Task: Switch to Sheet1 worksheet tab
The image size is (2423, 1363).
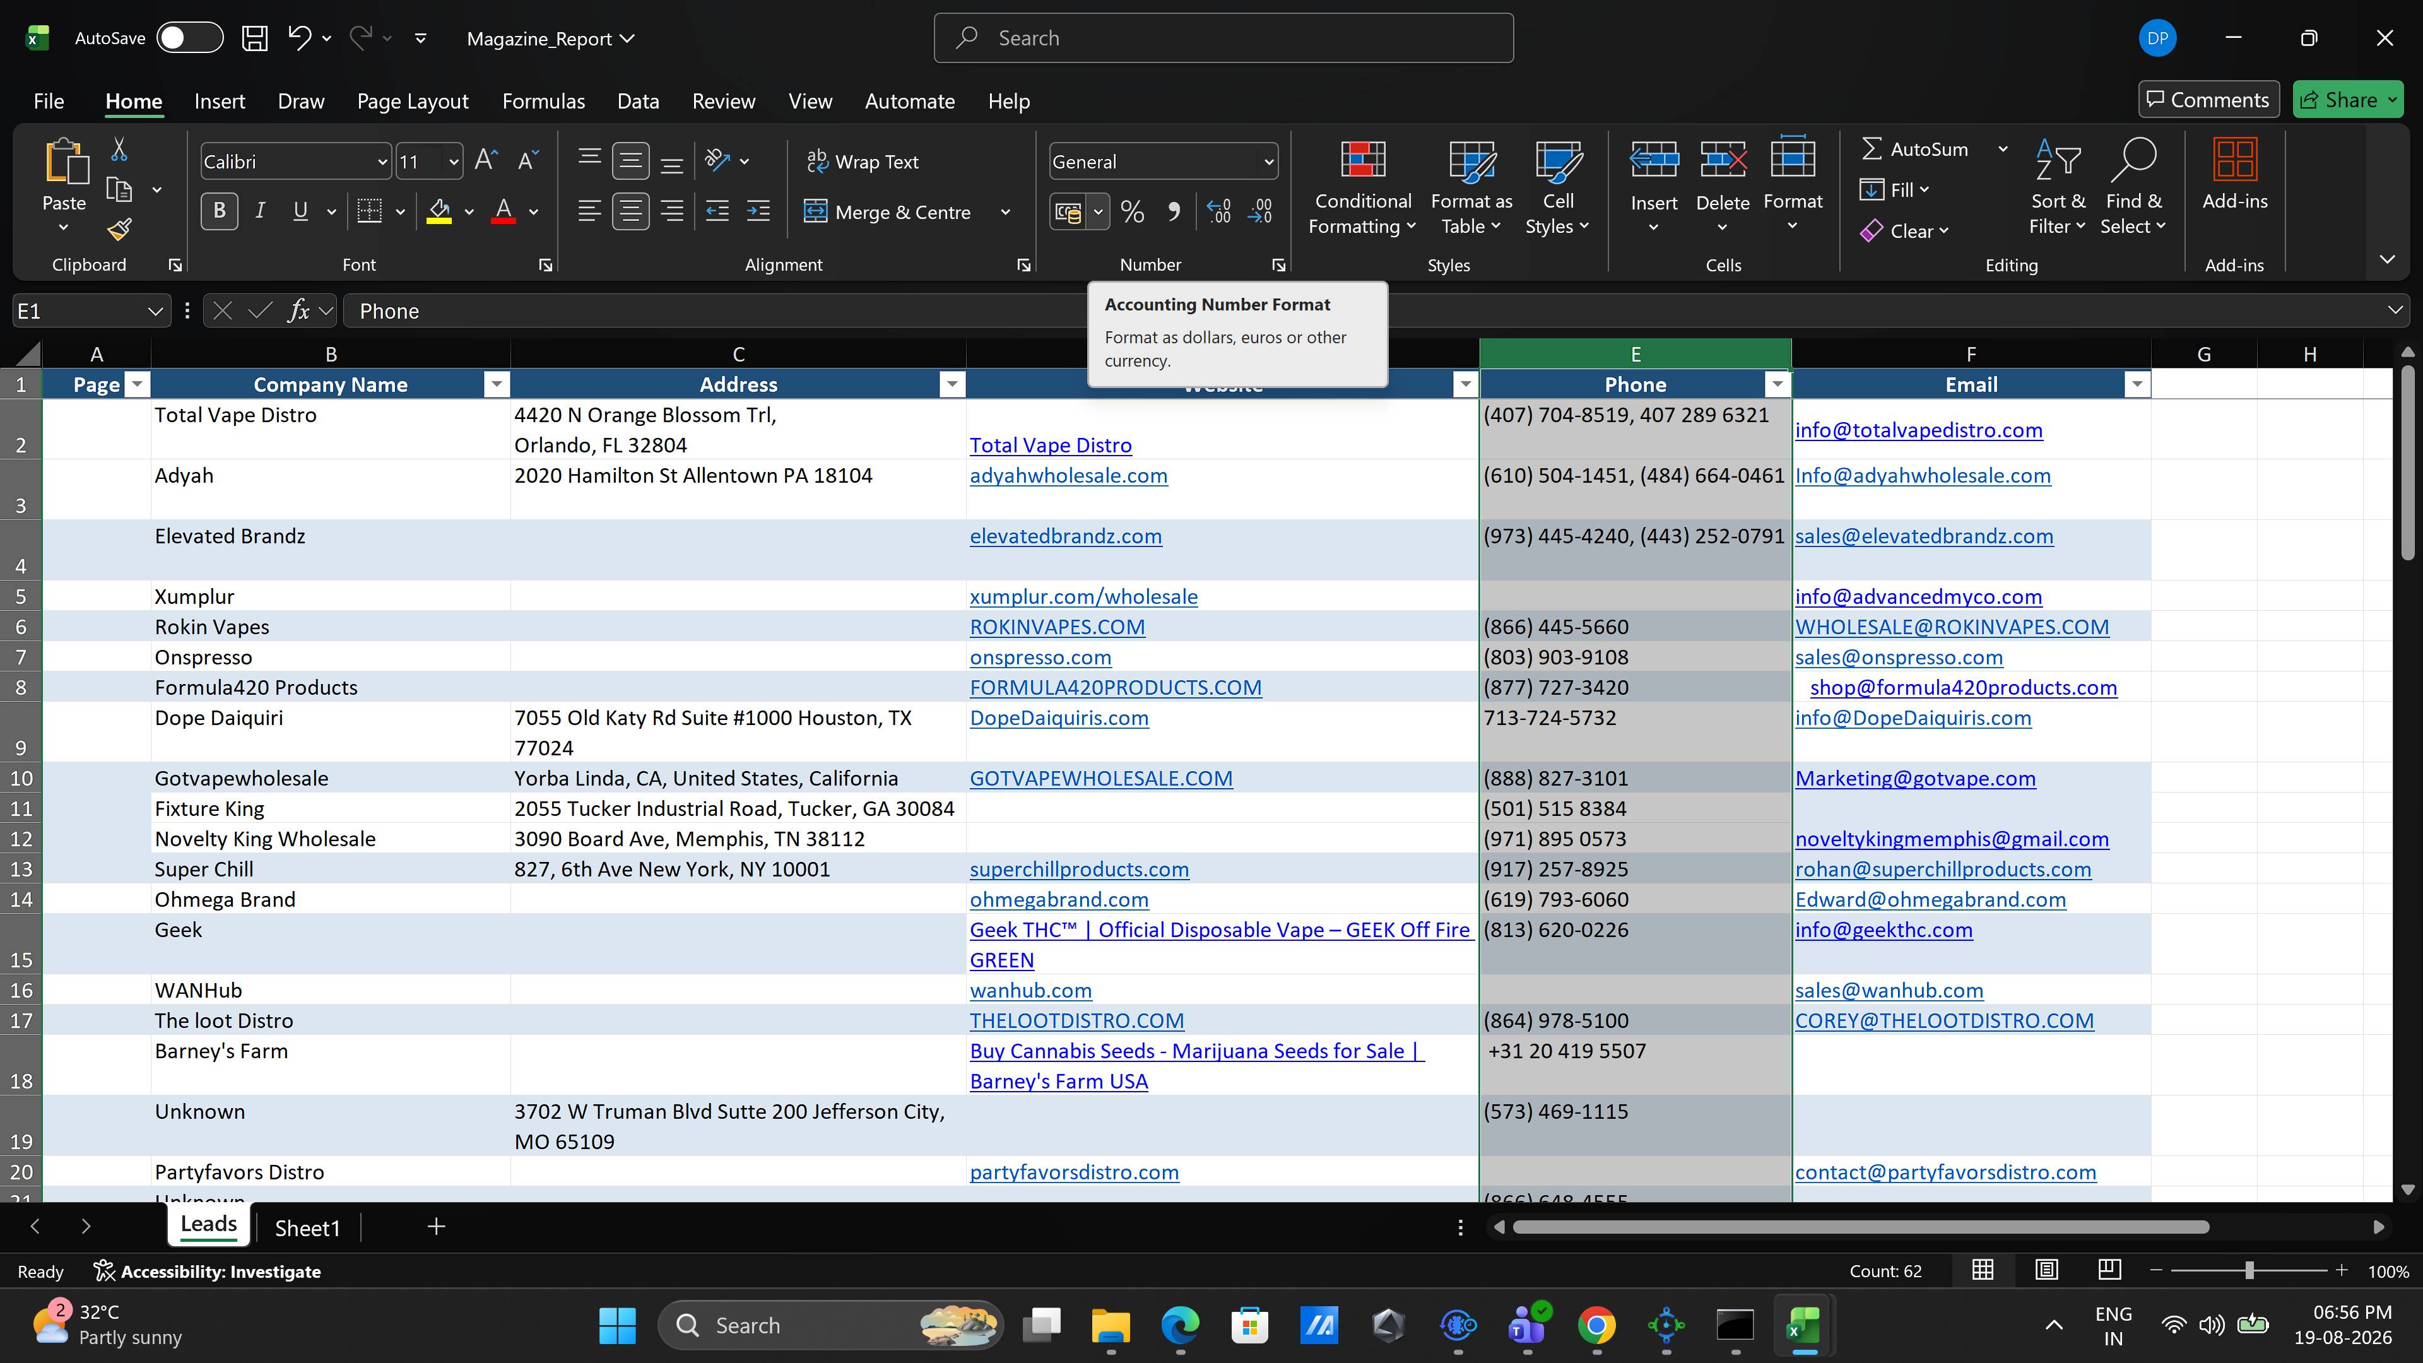Action: [307, 1227]
